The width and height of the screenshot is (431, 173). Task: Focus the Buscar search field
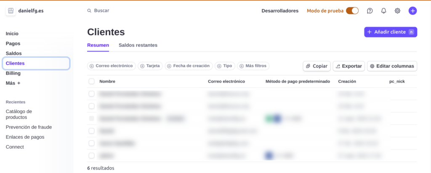[126, 11]
